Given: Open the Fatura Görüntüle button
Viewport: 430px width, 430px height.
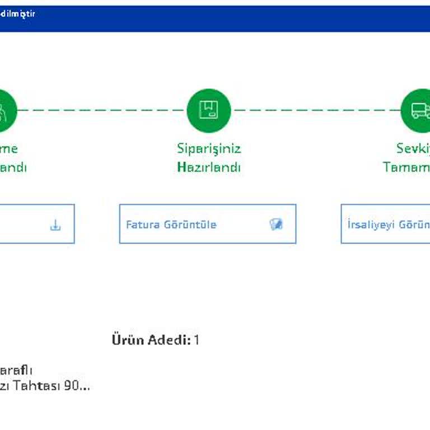Looking at the screenshot, I should click(x=208, y=224).
